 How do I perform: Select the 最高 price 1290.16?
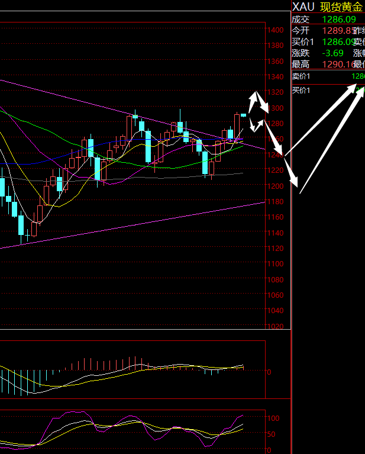coord(338,65)
